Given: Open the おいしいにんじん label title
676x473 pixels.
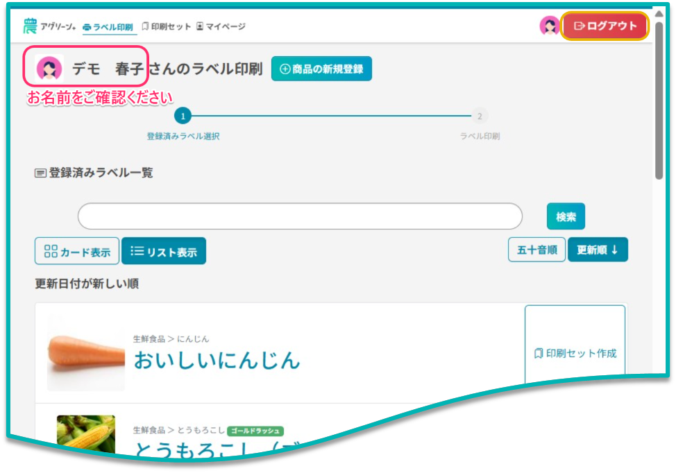Looking at the screenshot, I should point(217,360).
